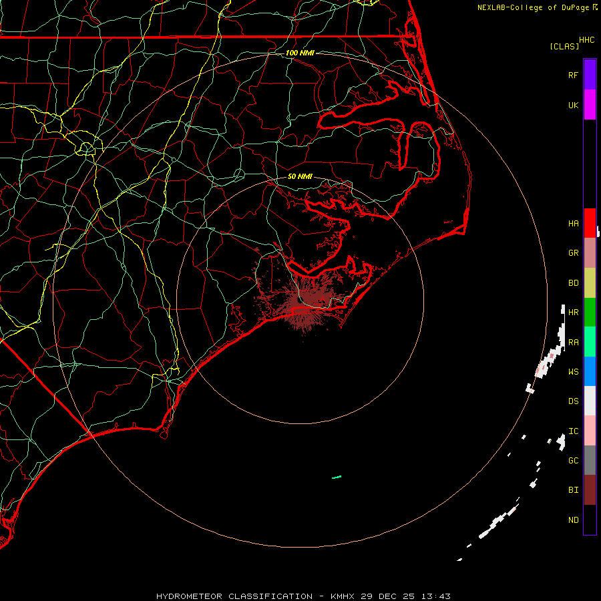Select the WS legend label

tap(573, 371)
